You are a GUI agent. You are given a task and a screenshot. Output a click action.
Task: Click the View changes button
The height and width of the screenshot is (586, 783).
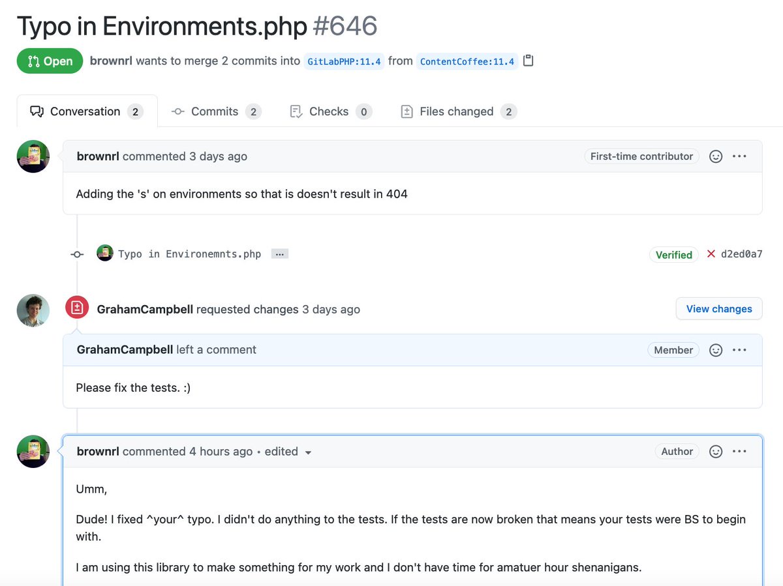point(718,309)
